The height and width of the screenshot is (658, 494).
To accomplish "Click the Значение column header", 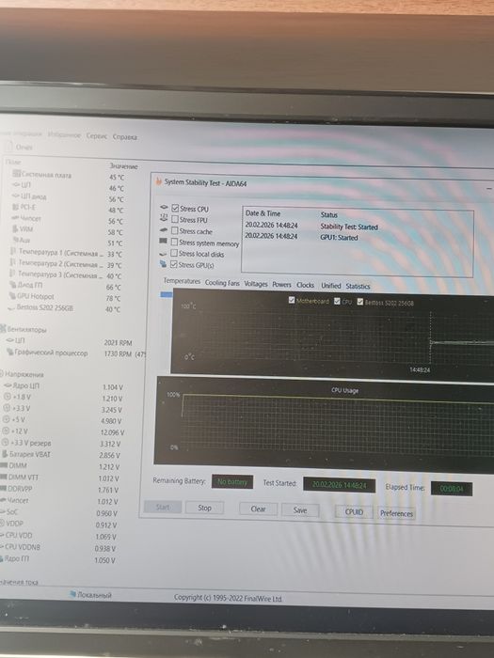I will pyautogui.click(x=123, y=165).
